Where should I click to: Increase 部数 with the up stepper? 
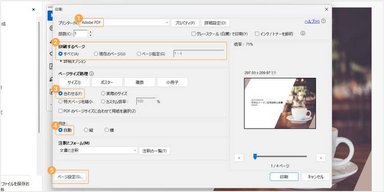(91, 32)
